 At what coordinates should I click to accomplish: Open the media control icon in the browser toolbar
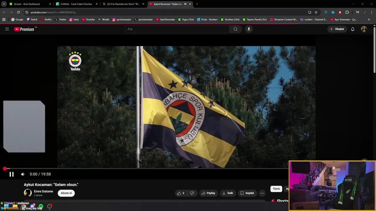[357, 12]
